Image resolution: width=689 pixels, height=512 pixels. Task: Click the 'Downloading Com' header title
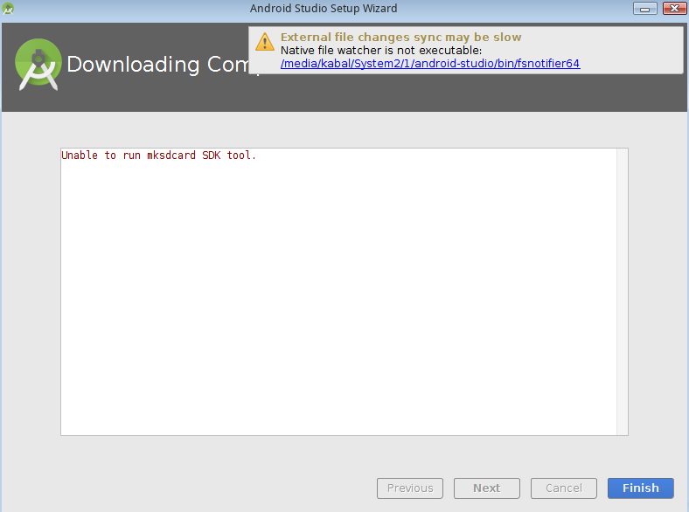pos(157,64)
